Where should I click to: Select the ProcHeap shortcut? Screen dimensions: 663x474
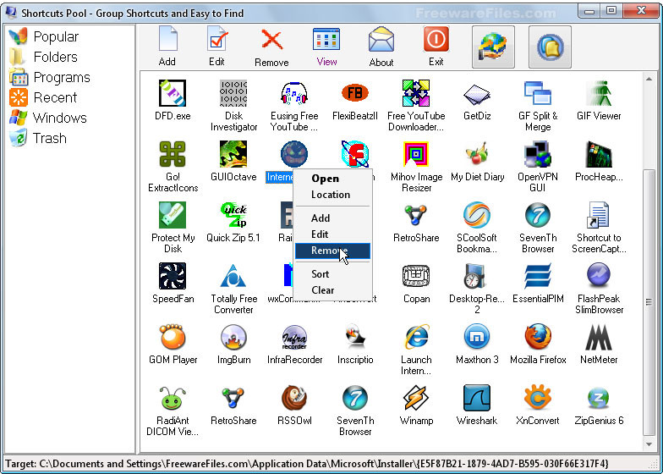click(x=599, y=161)
